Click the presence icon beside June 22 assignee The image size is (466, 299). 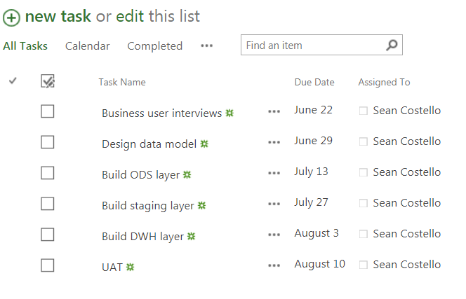(363, 111)
